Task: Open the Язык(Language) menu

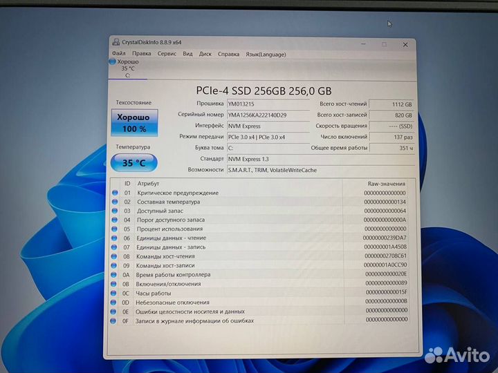Action: [x=266, y=55]
